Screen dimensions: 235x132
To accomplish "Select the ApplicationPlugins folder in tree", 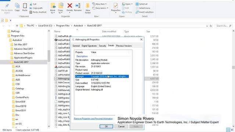I will (23, 58).
